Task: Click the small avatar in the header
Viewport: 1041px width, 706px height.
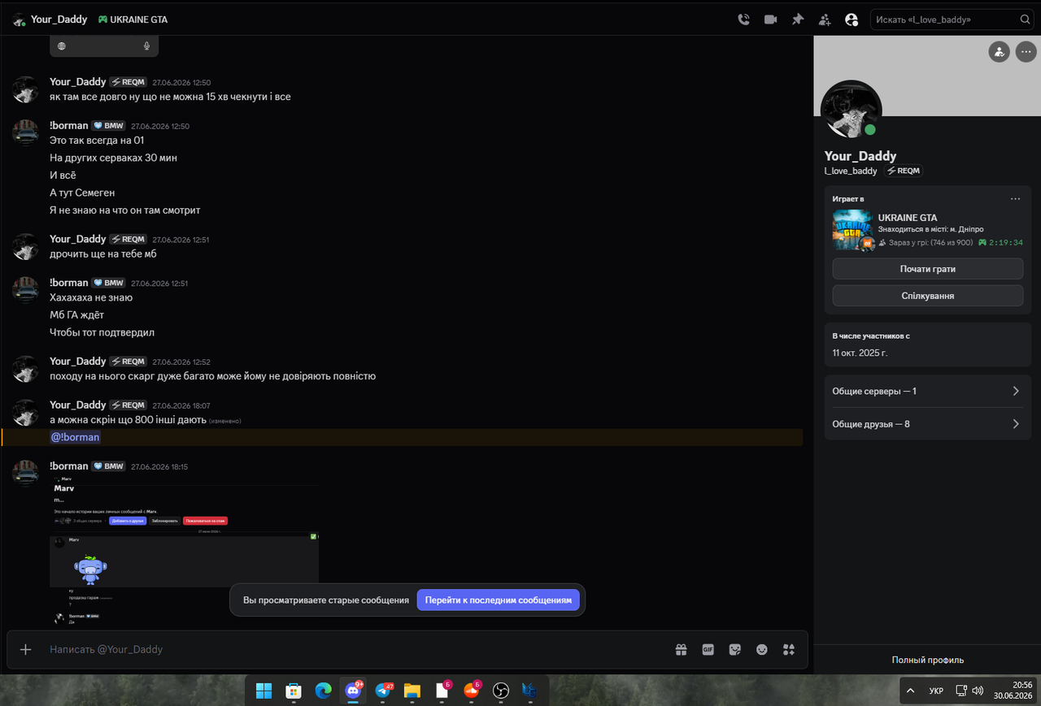Action: coord(19,19)
